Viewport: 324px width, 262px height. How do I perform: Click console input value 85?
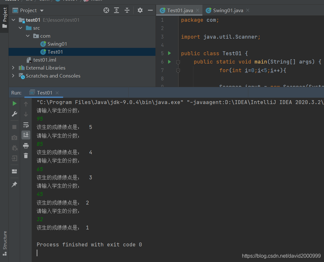(40, 144)
